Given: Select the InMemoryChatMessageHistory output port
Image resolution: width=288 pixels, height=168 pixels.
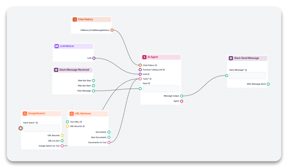Looking at the screenshot, I should tap(112, 30).
